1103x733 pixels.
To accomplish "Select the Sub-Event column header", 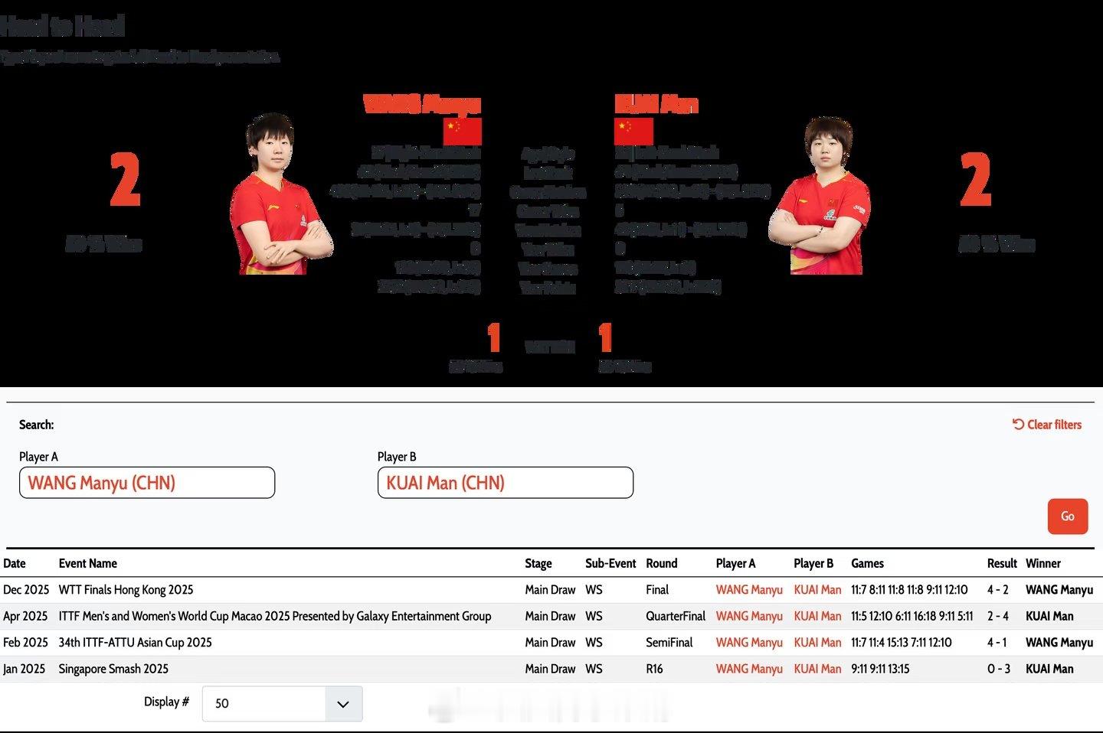I will (610, 563).
